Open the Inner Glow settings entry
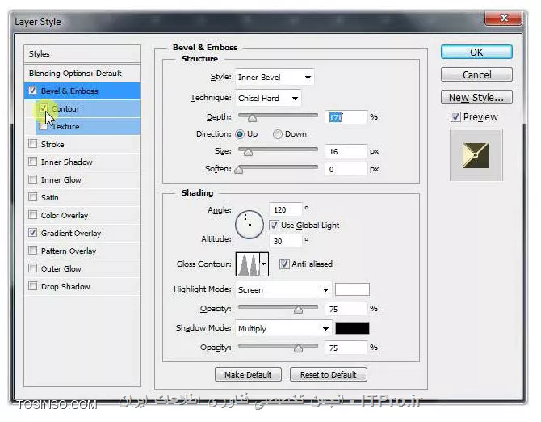This screenshot has width=541, height=422. coord(61,180)
